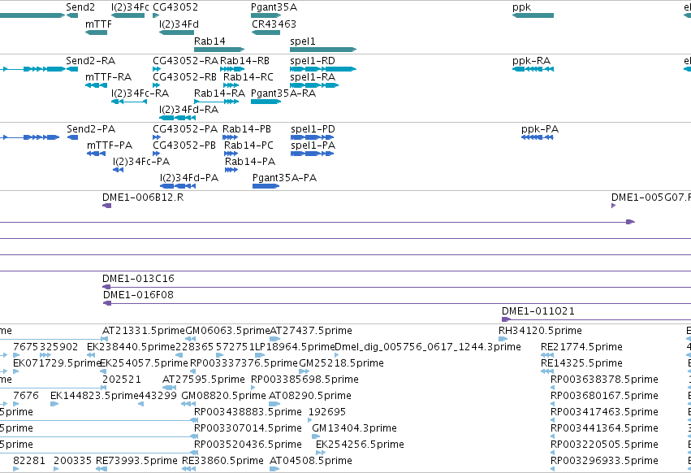Select the Rab14-PB protein label
This screenshot has height=473, width=691.
click(246, 129)
